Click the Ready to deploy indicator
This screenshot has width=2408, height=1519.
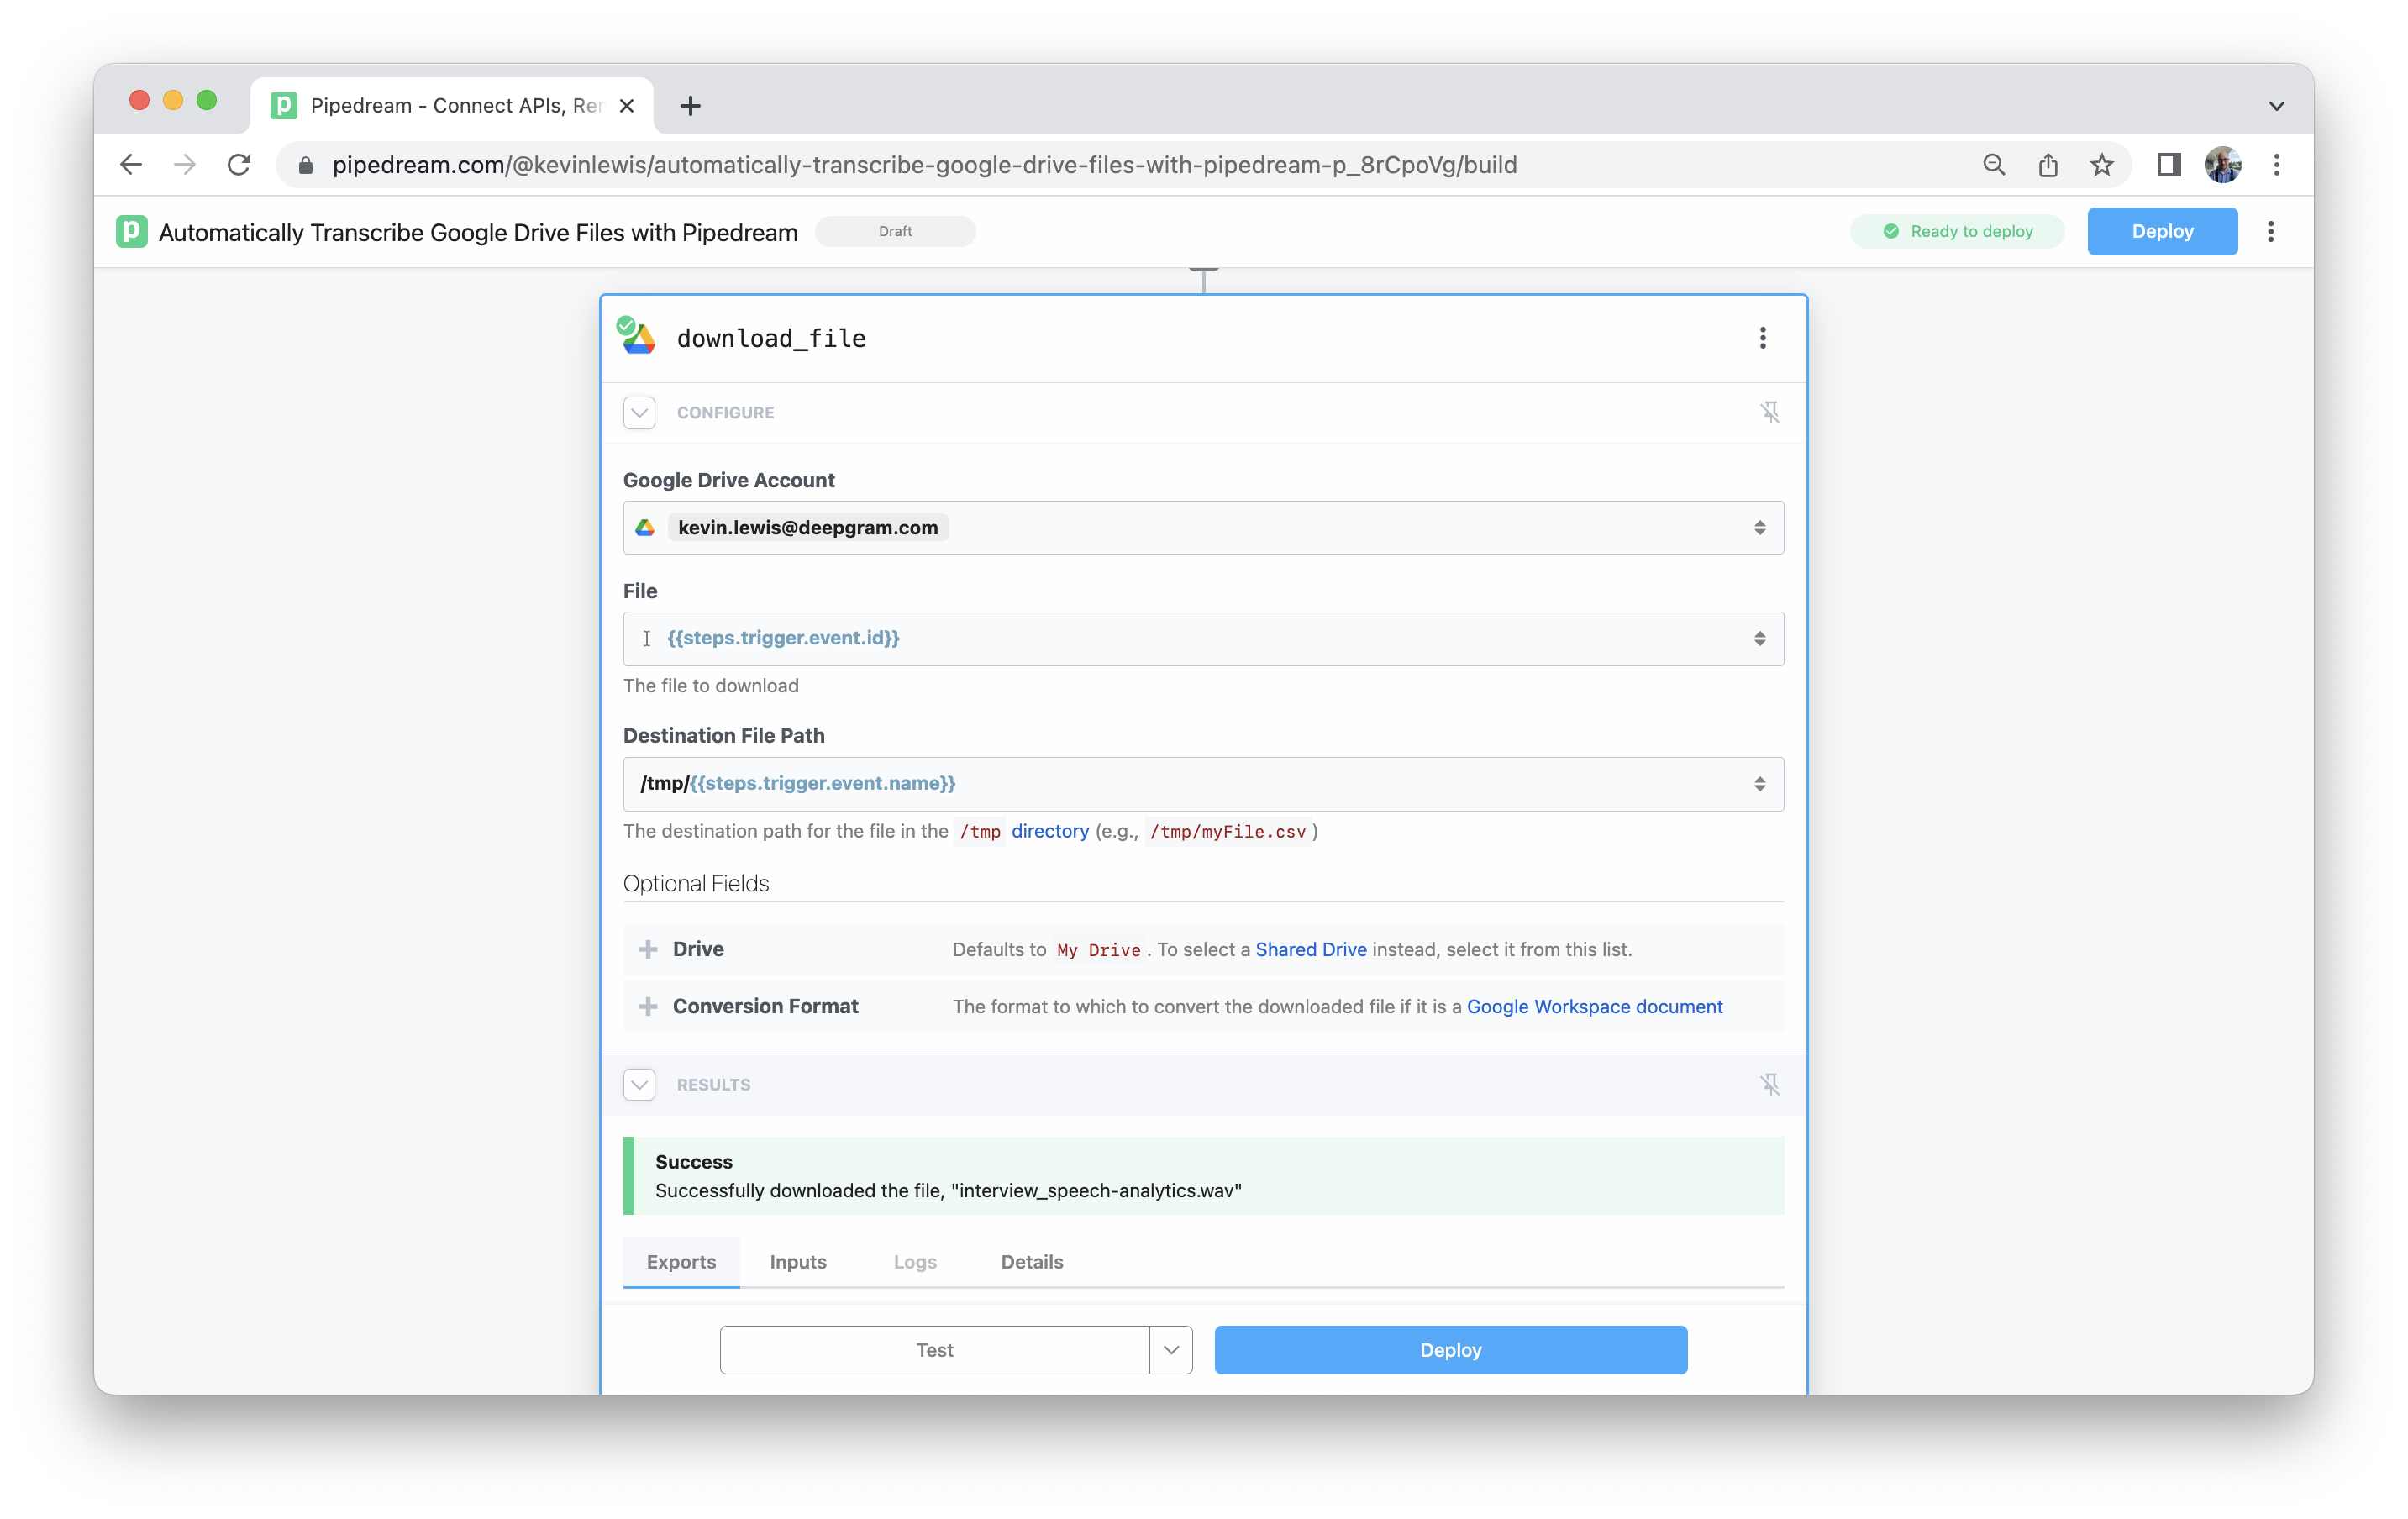[x=1957, y=231]
